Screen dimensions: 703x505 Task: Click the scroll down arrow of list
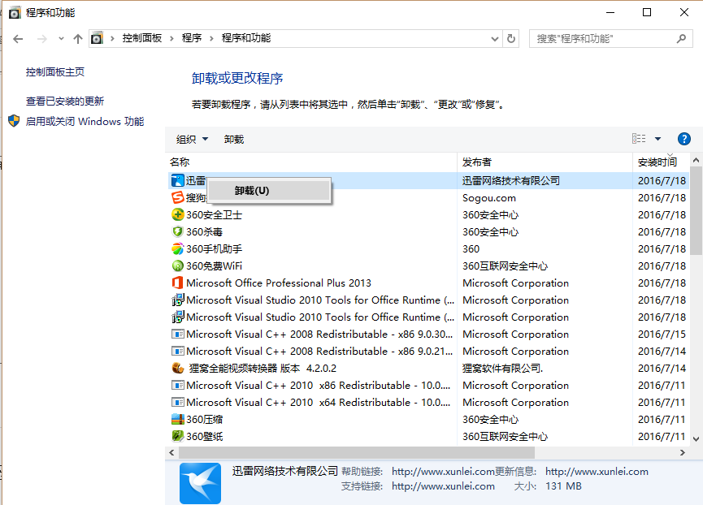(696, 439)
